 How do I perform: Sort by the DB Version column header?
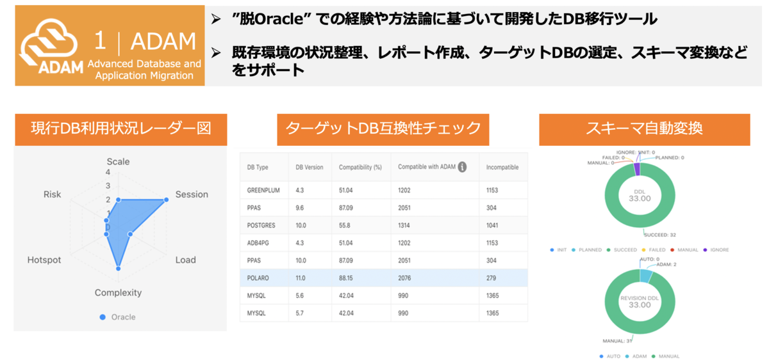(x=310, y=168)
